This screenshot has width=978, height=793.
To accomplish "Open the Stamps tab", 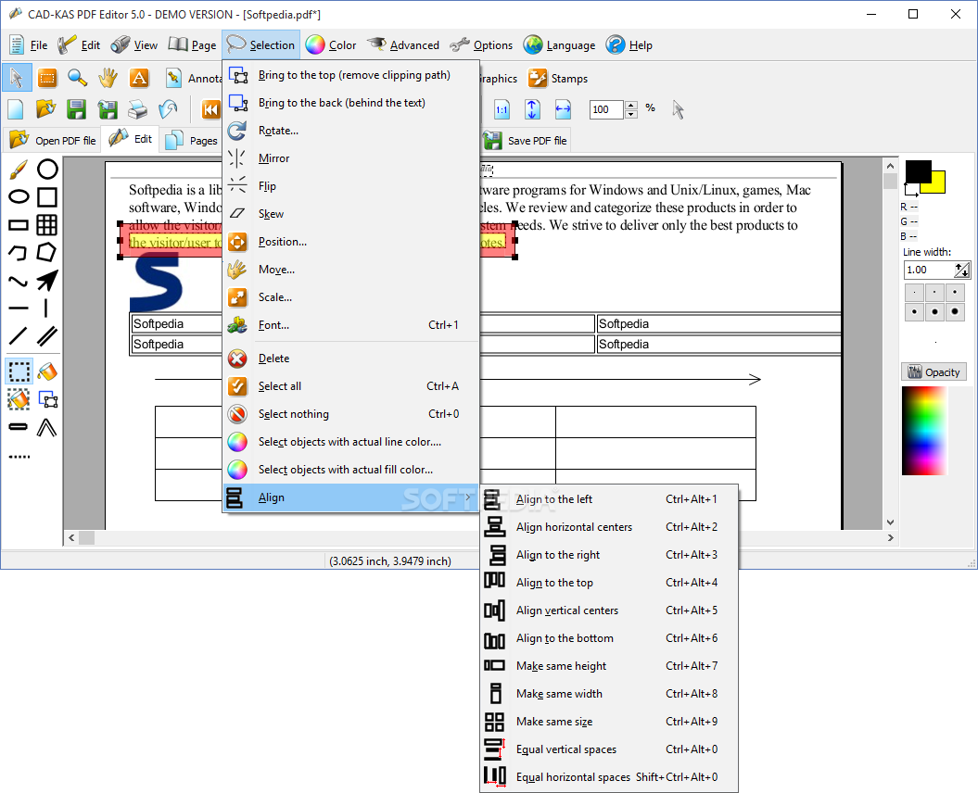I will (558, 79).
